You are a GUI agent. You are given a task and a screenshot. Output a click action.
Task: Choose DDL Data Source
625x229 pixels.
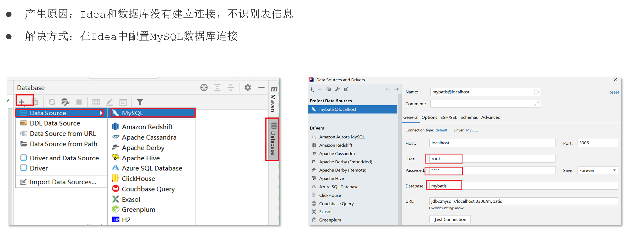(x=61, y=123)
